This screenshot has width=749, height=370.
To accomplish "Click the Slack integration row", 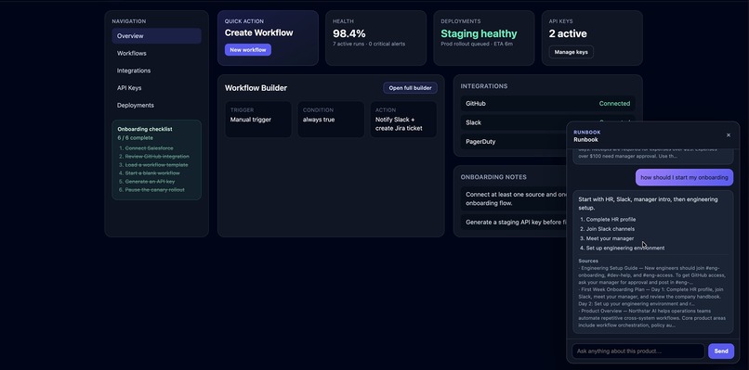I will tap(514, 122).
